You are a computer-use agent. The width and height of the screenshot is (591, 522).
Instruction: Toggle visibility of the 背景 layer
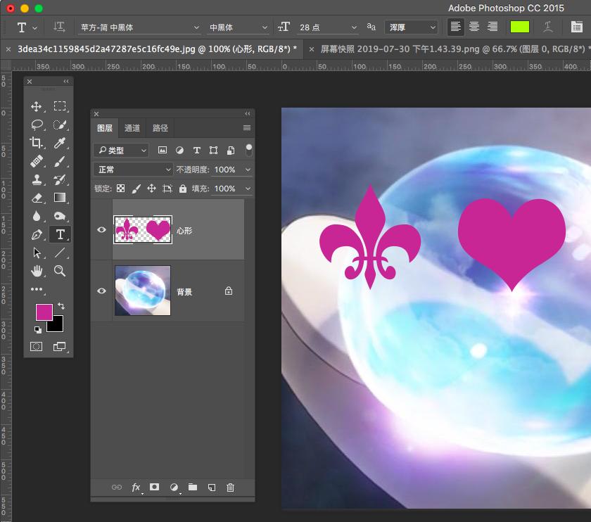[x=102, y=291]
